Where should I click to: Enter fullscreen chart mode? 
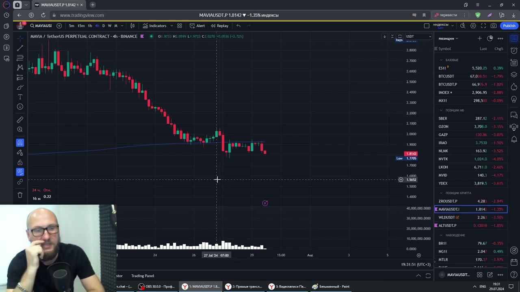click(x=483, y=26)
